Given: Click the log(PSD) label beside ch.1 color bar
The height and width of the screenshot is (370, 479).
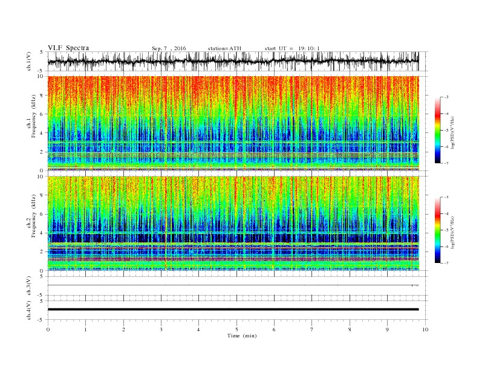Looking at the screenshot, I should [452, 132].
